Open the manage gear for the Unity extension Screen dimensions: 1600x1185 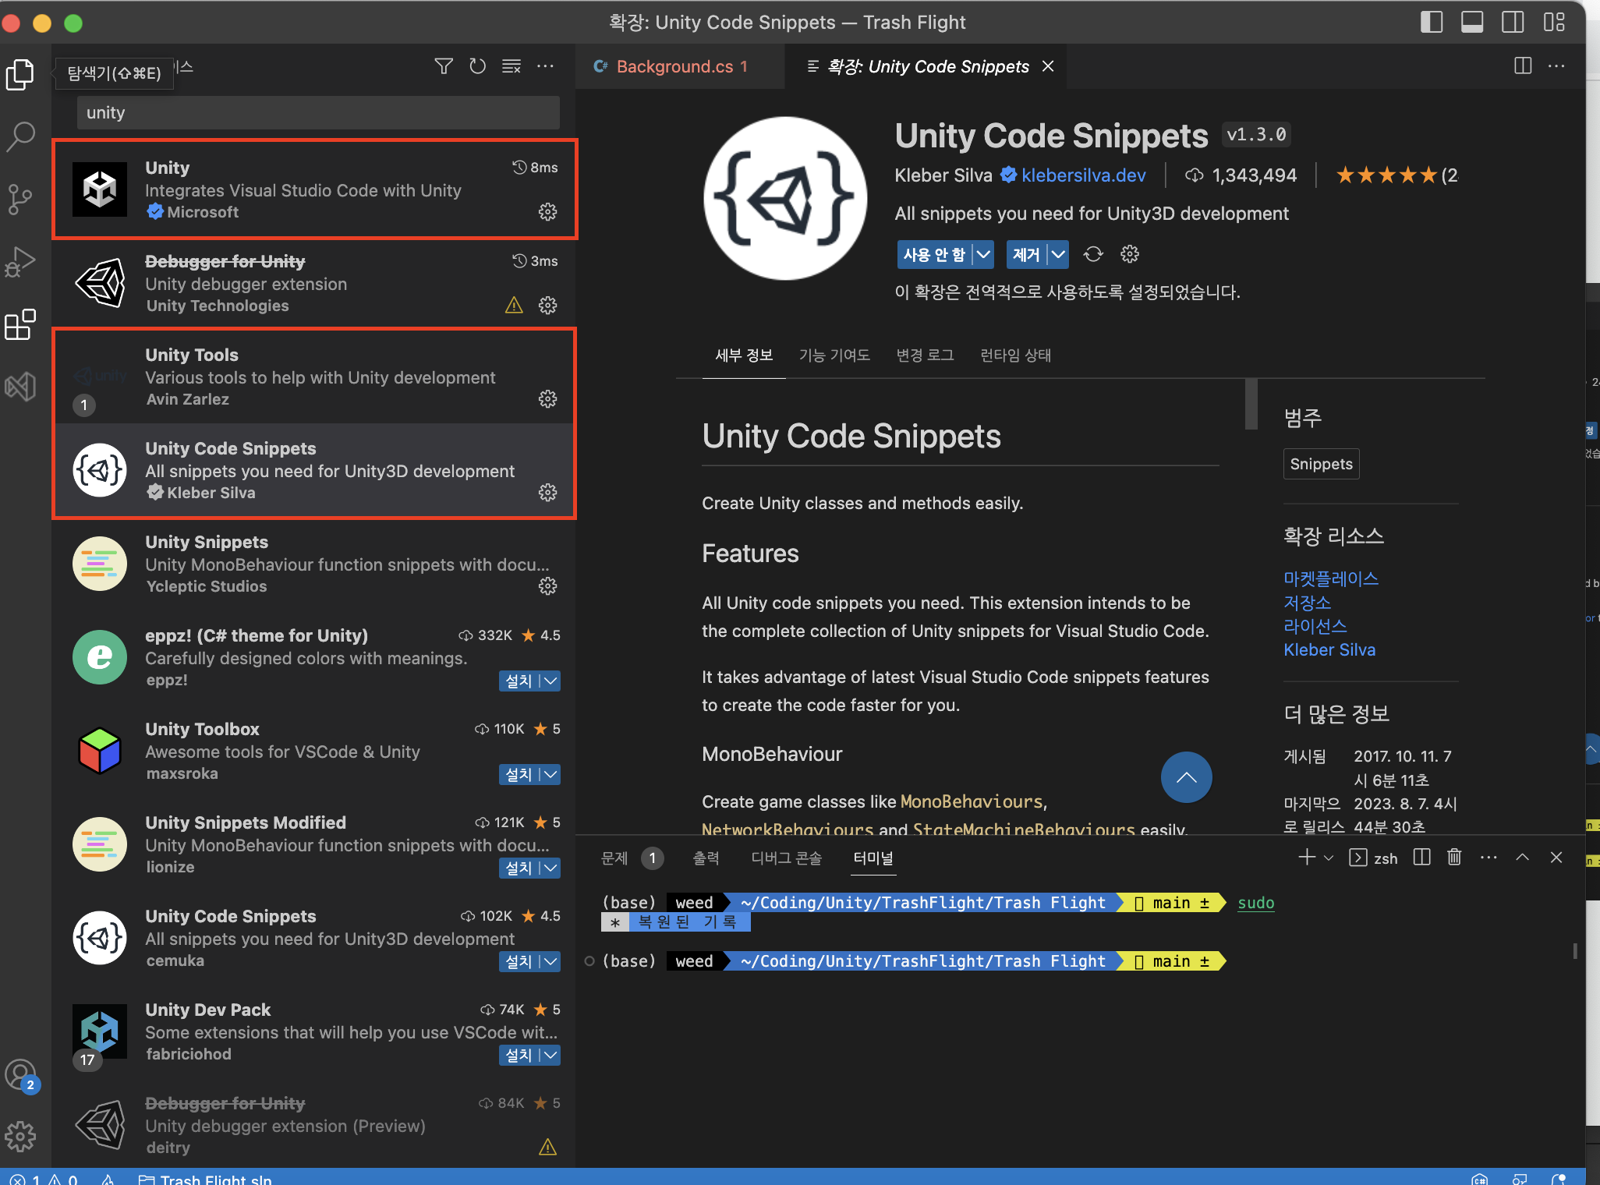(548, 211)
